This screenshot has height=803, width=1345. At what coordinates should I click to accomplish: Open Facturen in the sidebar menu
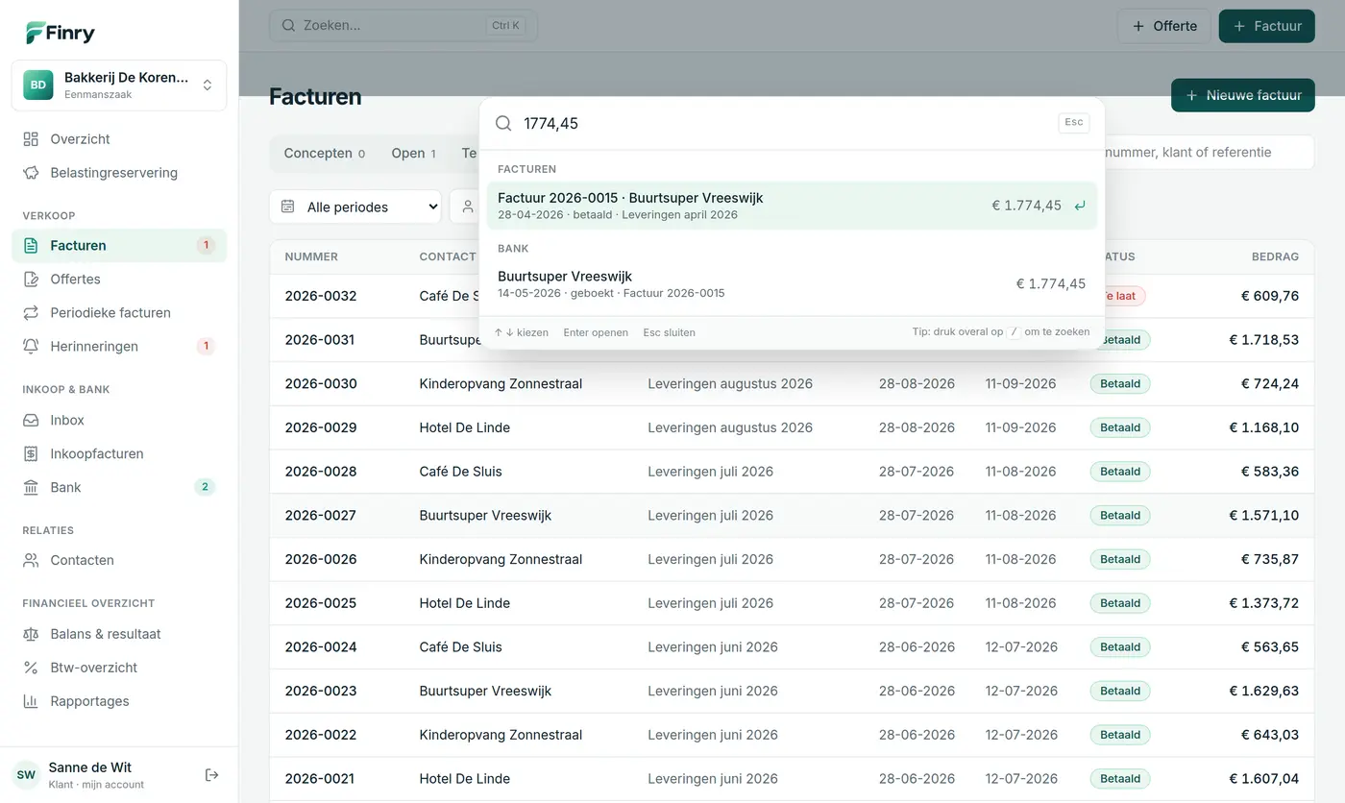(119, 246)
